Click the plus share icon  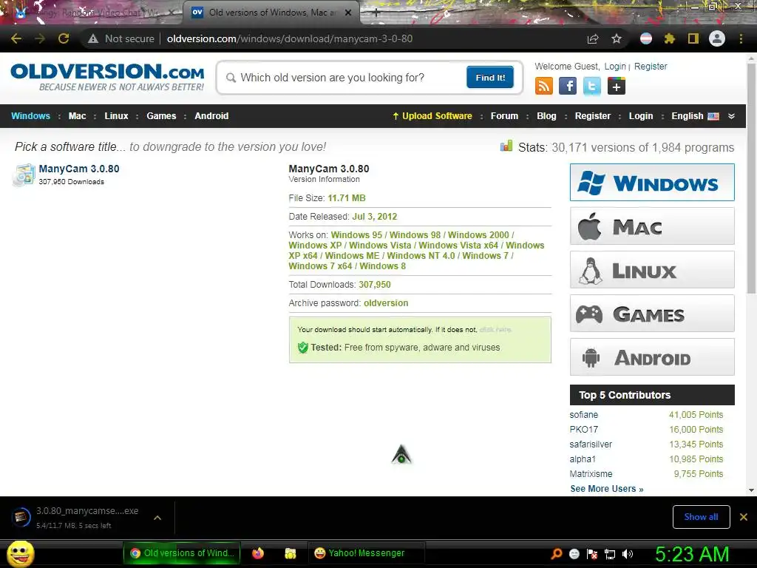coord(616,87)
